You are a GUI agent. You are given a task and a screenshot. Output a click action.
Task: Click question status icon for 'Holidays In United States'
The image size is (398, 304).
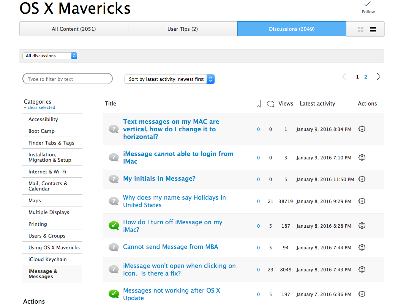[x=114, y=201]
